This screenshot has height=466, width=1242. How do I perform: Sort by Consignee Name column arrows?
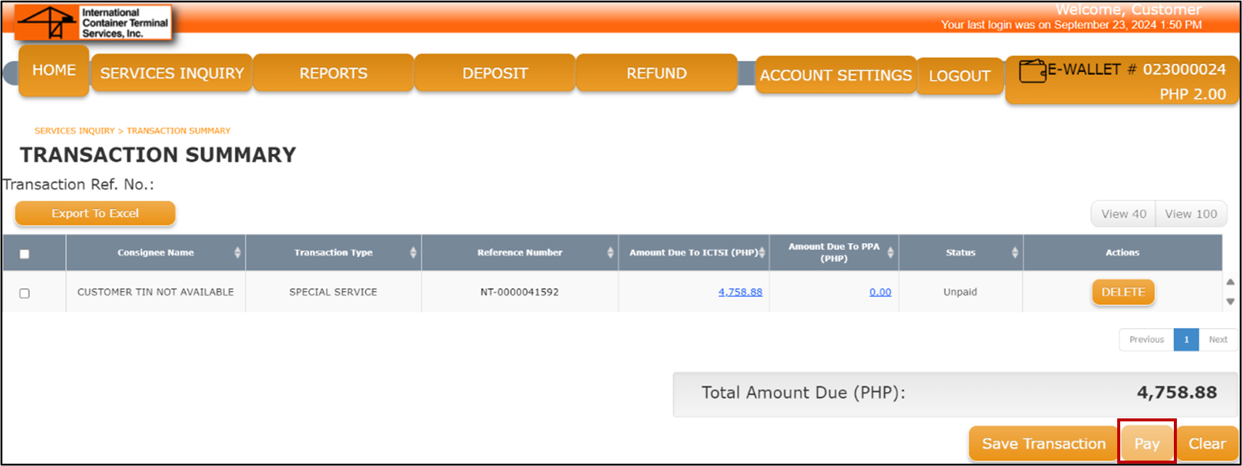(x=238, y=253)
